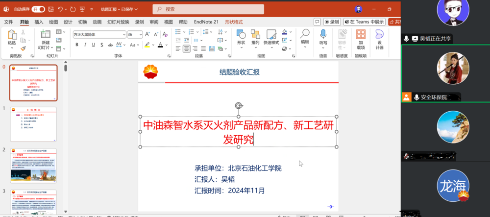The image size is (490, 217).
Task: Open the font color dropdown arrow
Action: point(168,45)
